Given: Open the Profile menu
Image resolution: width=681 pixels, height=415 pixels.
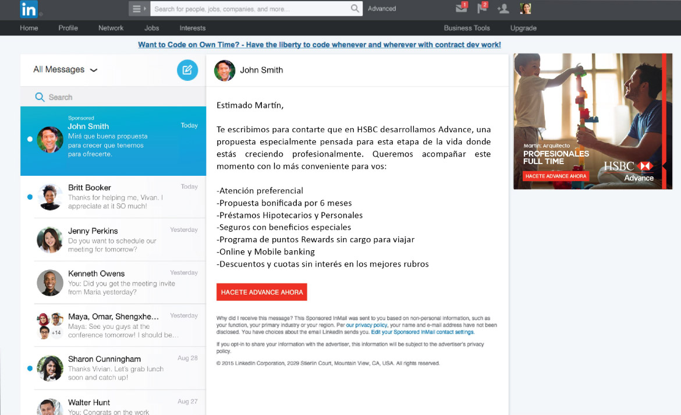Looking at the screenshot, I should (x=68, y=28).
